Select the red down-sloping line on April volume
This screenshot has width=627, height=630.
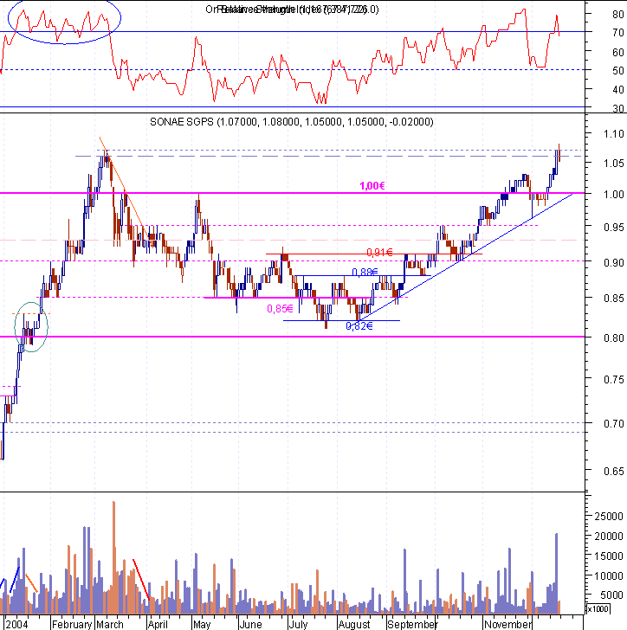click(141, 580)
